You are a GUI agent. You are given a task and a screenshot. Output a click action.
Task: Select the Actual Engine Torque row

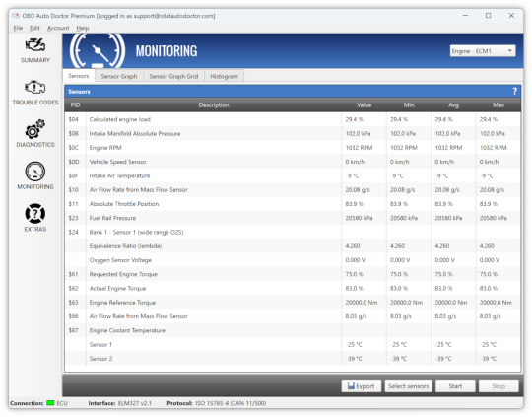point(293,288)
